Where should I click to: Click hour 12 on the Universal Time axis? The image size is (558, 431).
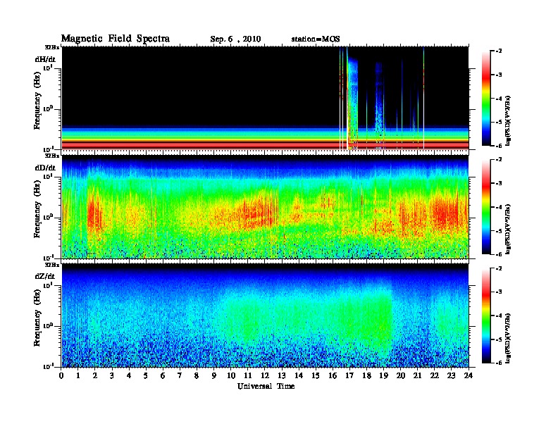[265, 375]
